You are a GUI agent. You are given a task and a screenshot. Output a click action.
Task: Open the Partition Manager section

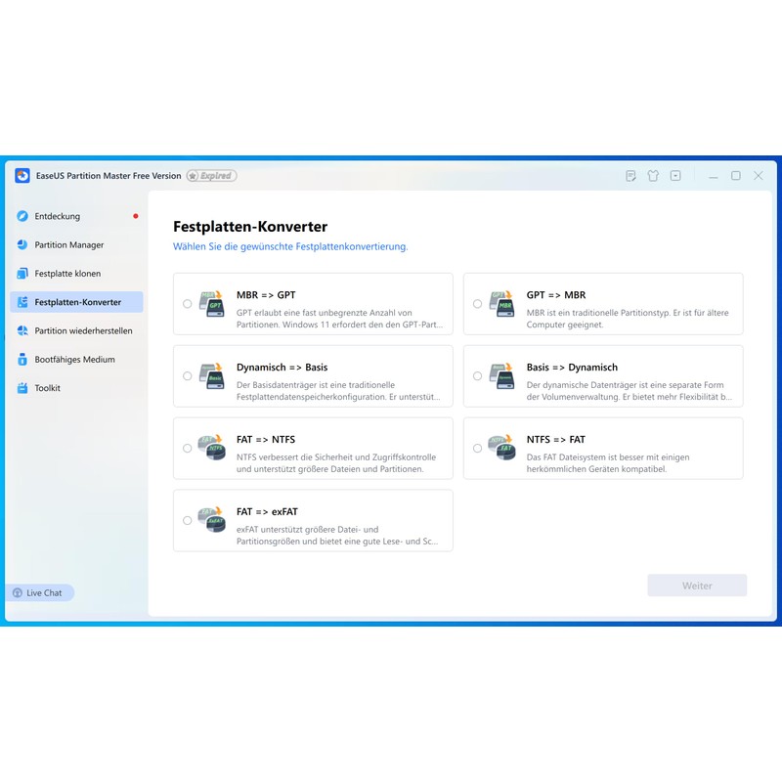point(68,245)
